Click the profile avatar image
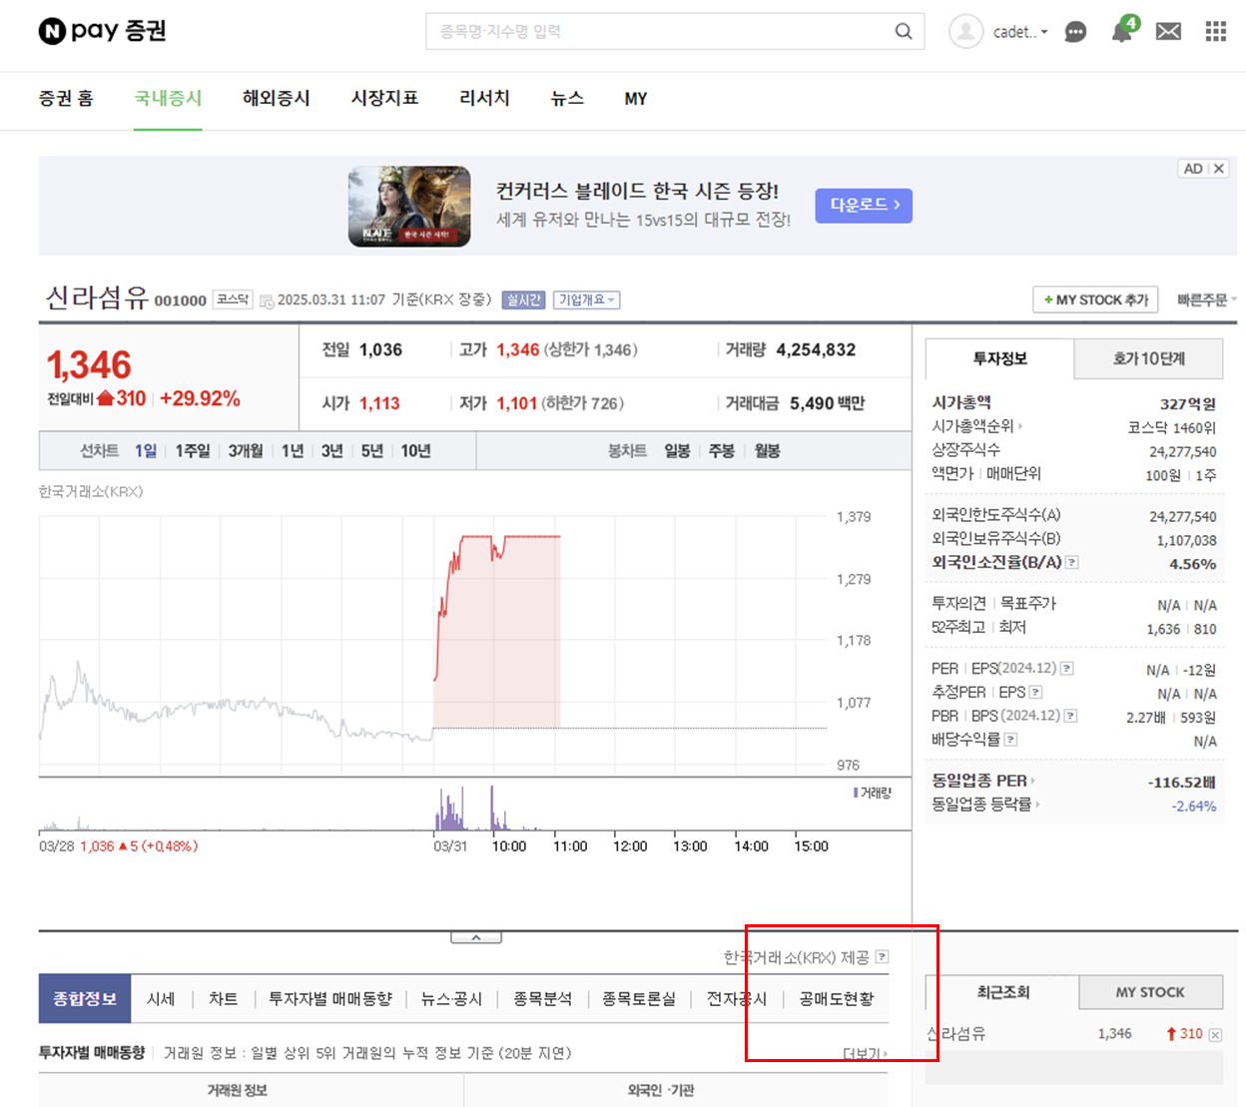 click(965, 31)
